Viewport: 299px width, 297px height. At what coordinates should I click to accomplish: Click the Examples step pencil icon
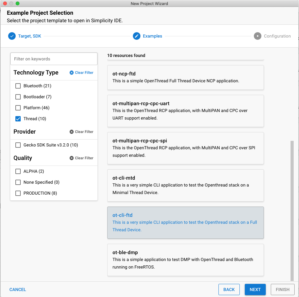tap(137, 36)
